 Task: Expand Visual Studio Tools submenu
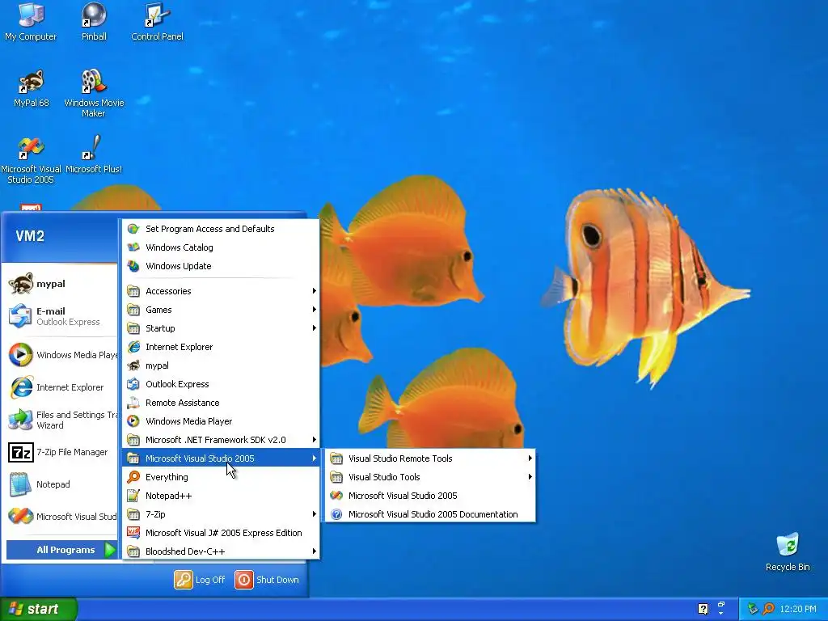430,477
